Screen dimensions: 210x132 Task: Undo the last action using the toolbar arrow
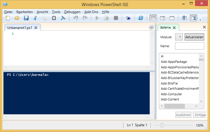(76, 18)
